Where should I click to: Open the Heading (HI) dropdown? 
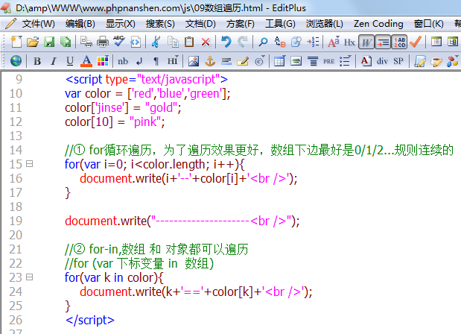coord(173,61)
